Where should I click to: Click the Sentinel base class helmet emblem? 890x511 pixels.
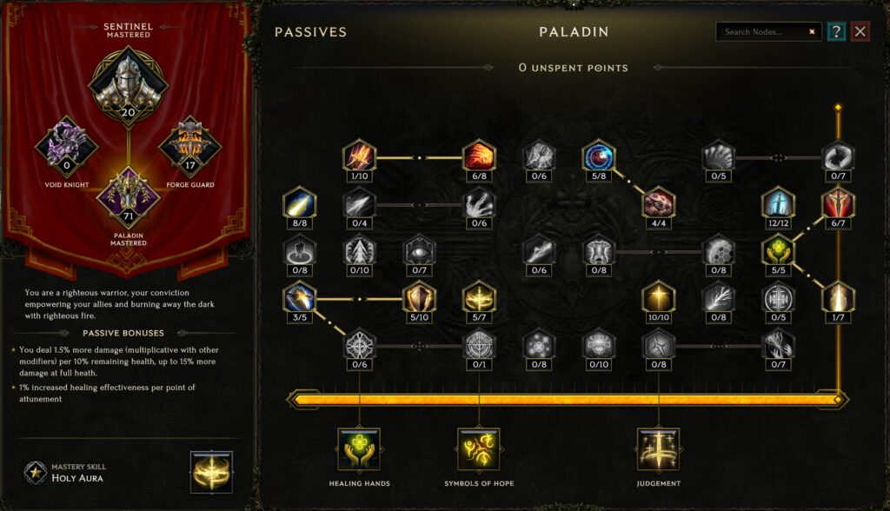pyautogui.click(x=129, y=85)
